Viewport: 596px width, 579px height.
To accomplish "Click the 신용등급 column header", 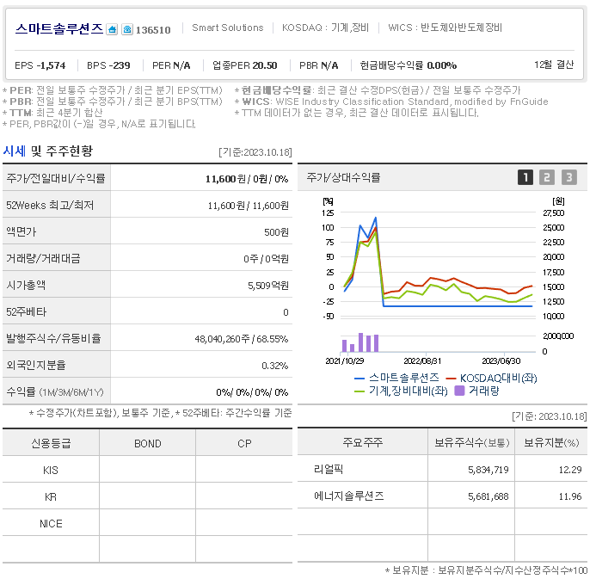I will [51, 444].
